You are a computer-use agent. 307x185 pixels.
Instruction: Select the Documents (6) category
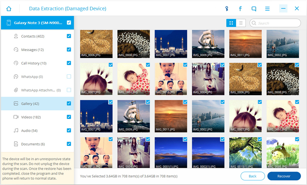[x=33, y=144]
